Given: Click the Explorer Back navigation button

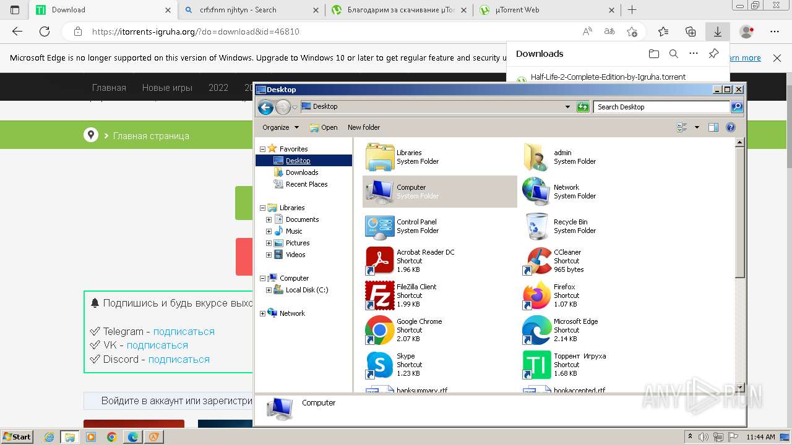Looking at the screenshot, I should pyautogui.click(x=265, y=107).
